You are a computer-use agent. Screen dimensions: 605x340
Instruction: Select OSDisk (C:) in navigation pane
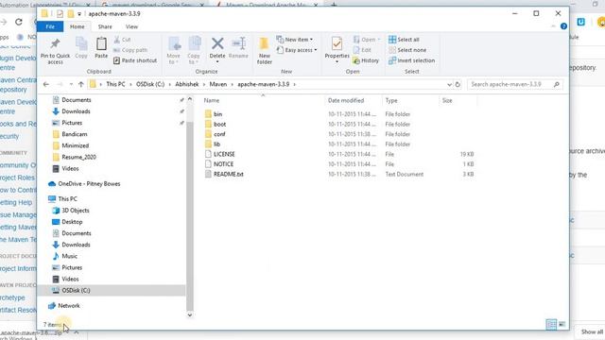(x=76, y=290)
